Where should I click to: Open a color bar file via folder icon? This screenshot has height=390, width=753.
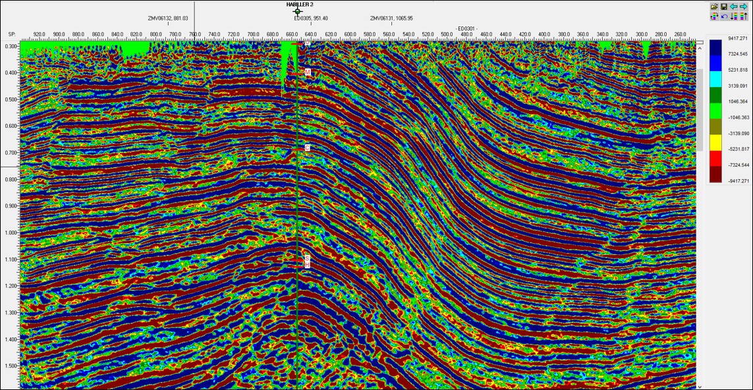click(714, 7)
